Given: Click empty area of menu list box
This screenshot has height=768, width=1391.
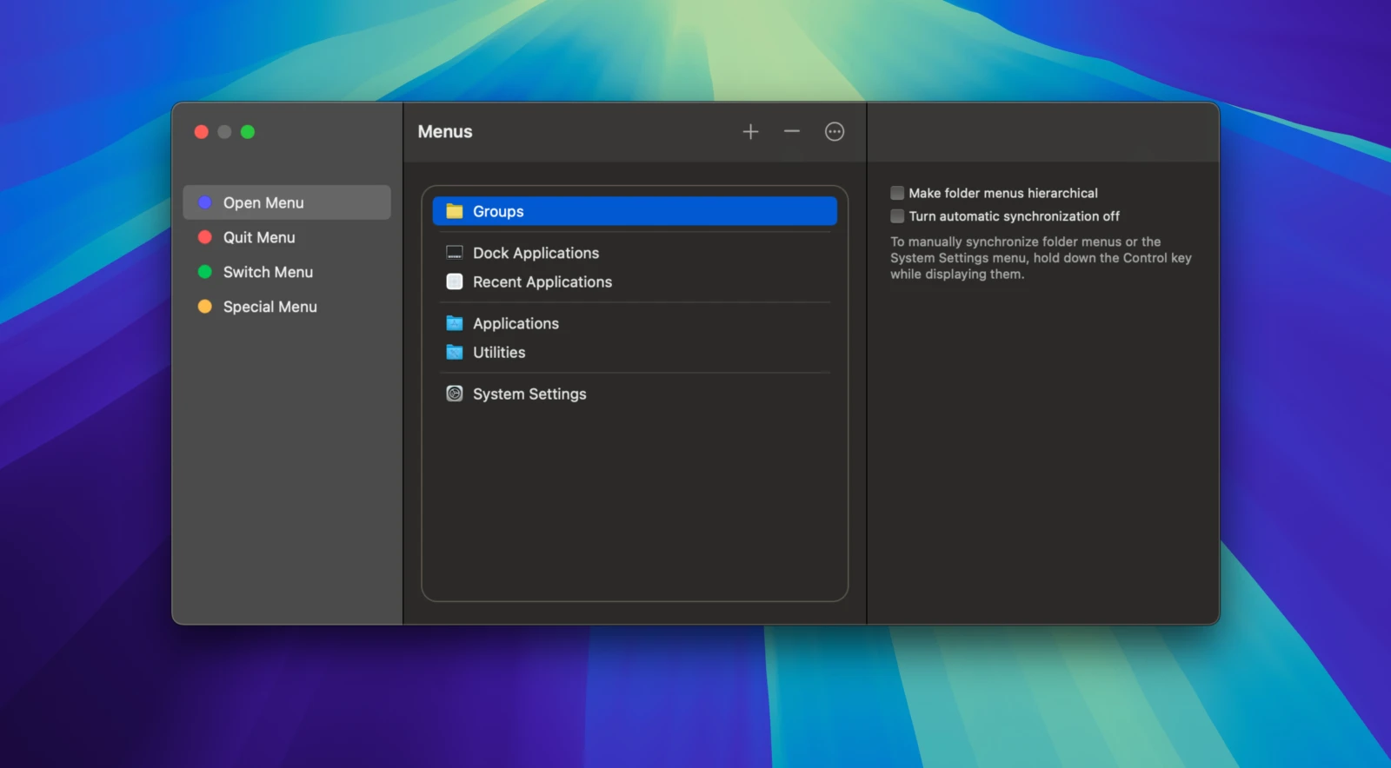Looking at the screenshot, I should (635, 504).
